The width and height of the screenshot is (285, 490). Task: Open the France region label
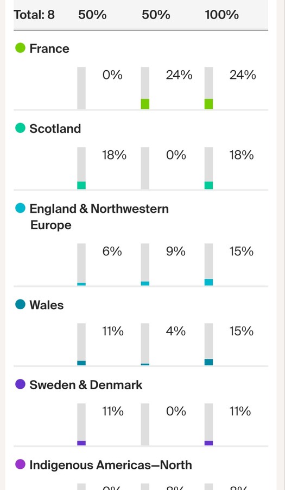(49, 48)
